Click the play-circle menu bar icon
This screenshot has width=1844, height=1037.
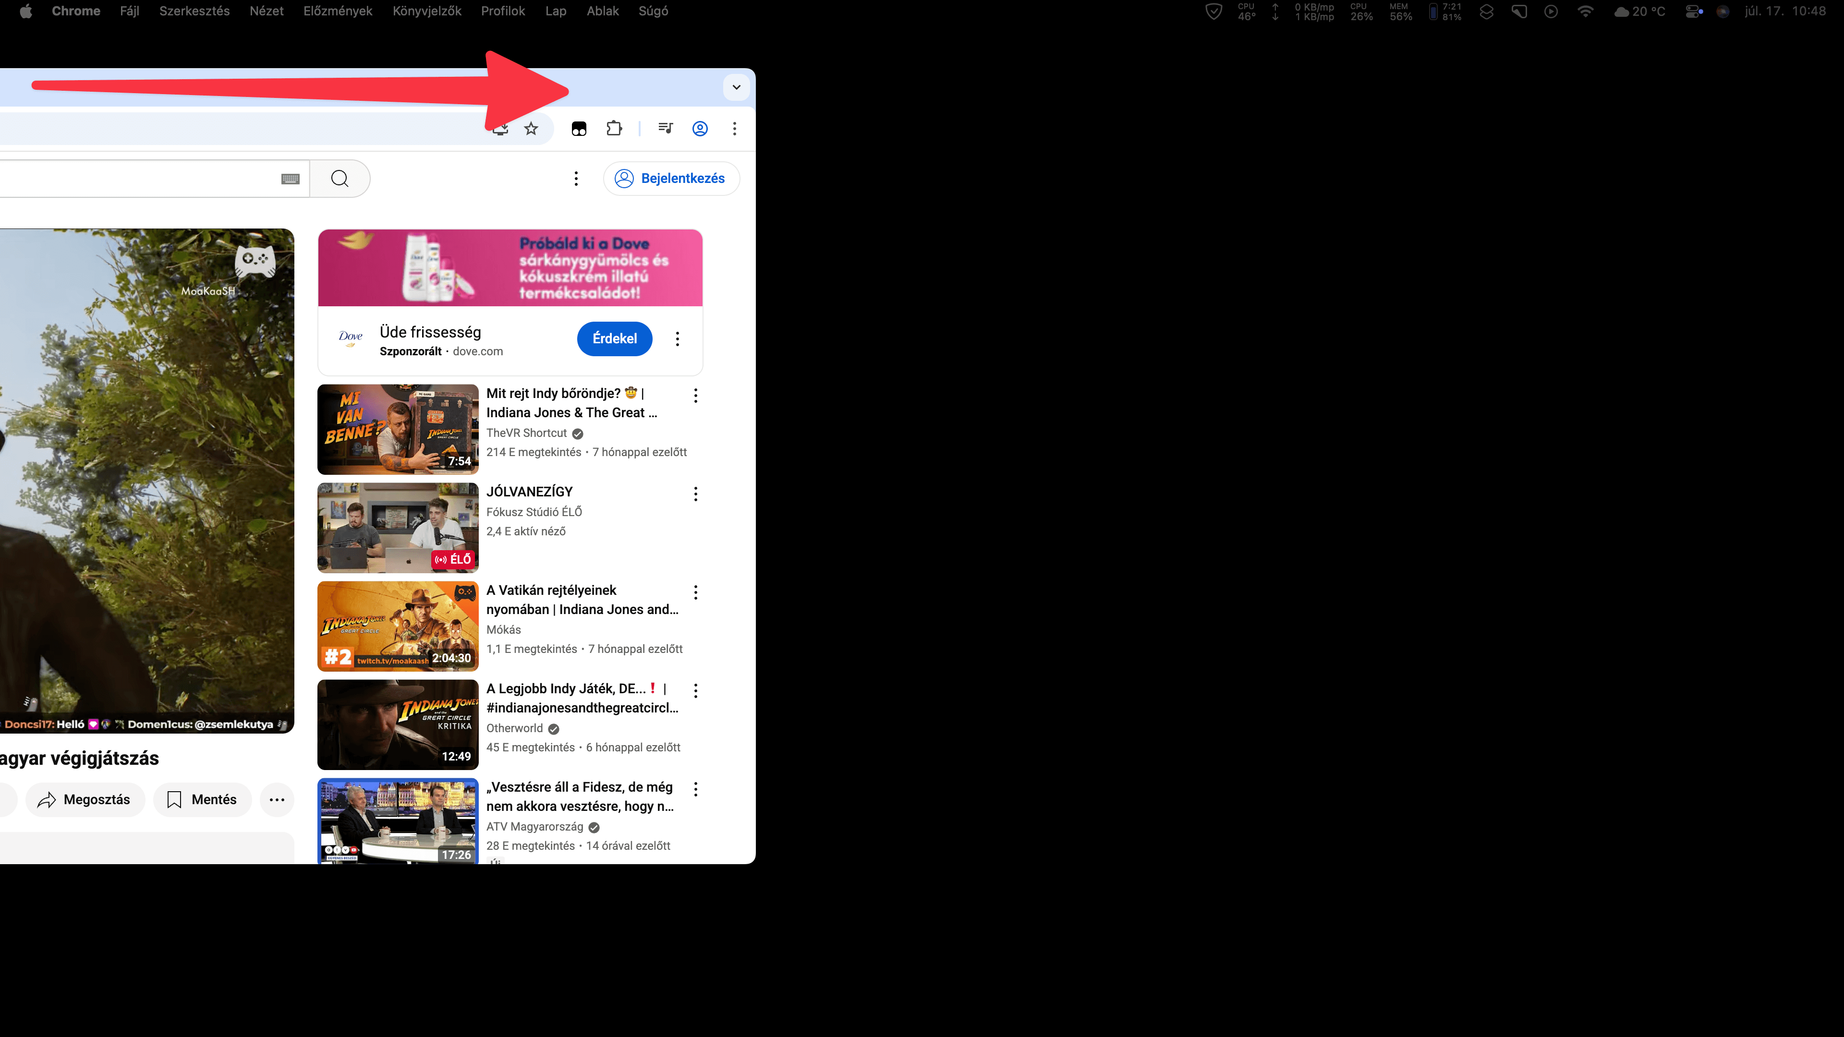(x=1551, y=12)
